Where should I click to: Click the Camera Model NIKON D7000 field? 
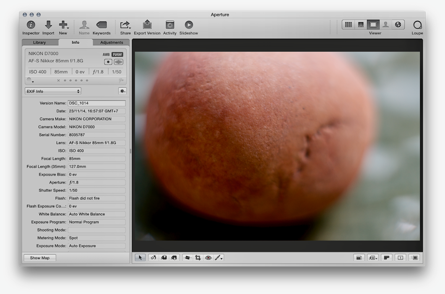(96, 127)
